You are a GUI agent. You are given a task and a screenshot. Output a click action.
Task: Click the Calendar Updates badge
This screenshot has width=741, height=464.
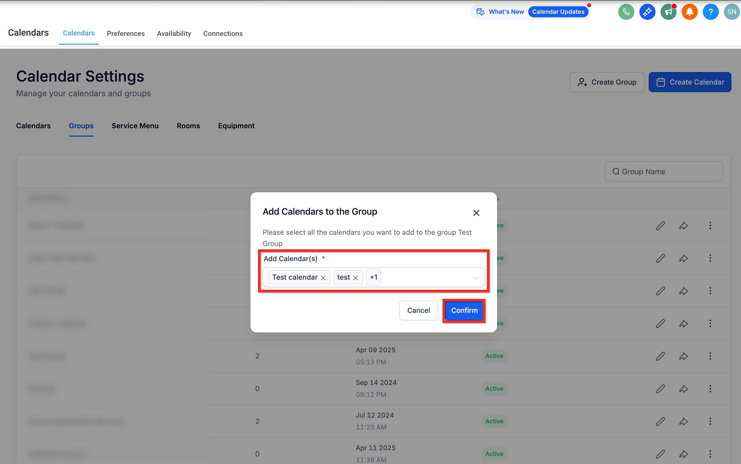pos(558,12)
